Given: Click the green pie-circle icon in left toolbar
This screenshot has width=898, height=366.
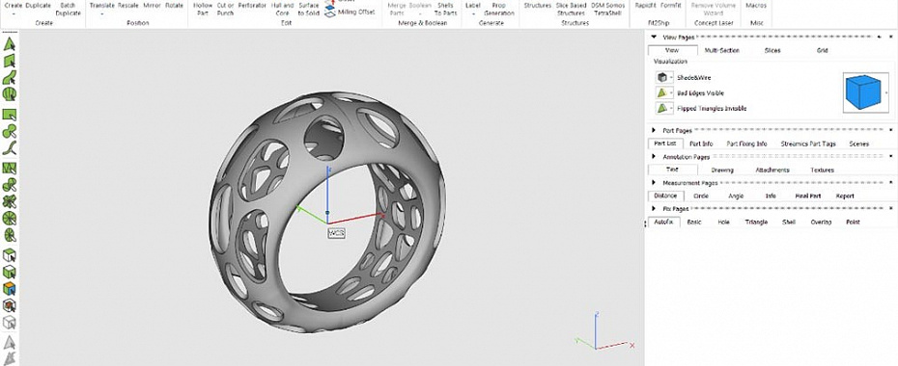Looking at the screenshot, I should pyautogui.click(x=9, y=218).
